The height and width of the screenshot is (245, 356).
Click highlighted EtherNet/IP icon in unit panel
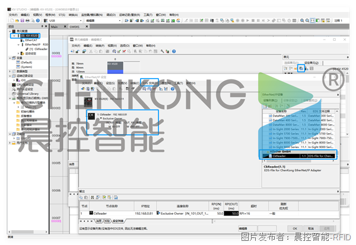pos(301,68)
